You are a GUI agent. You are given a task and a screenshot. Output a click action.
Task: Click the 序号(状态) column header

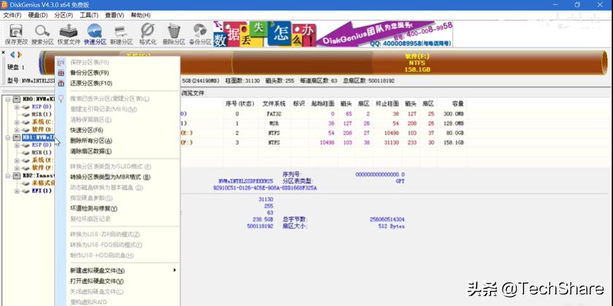[240, 103]
